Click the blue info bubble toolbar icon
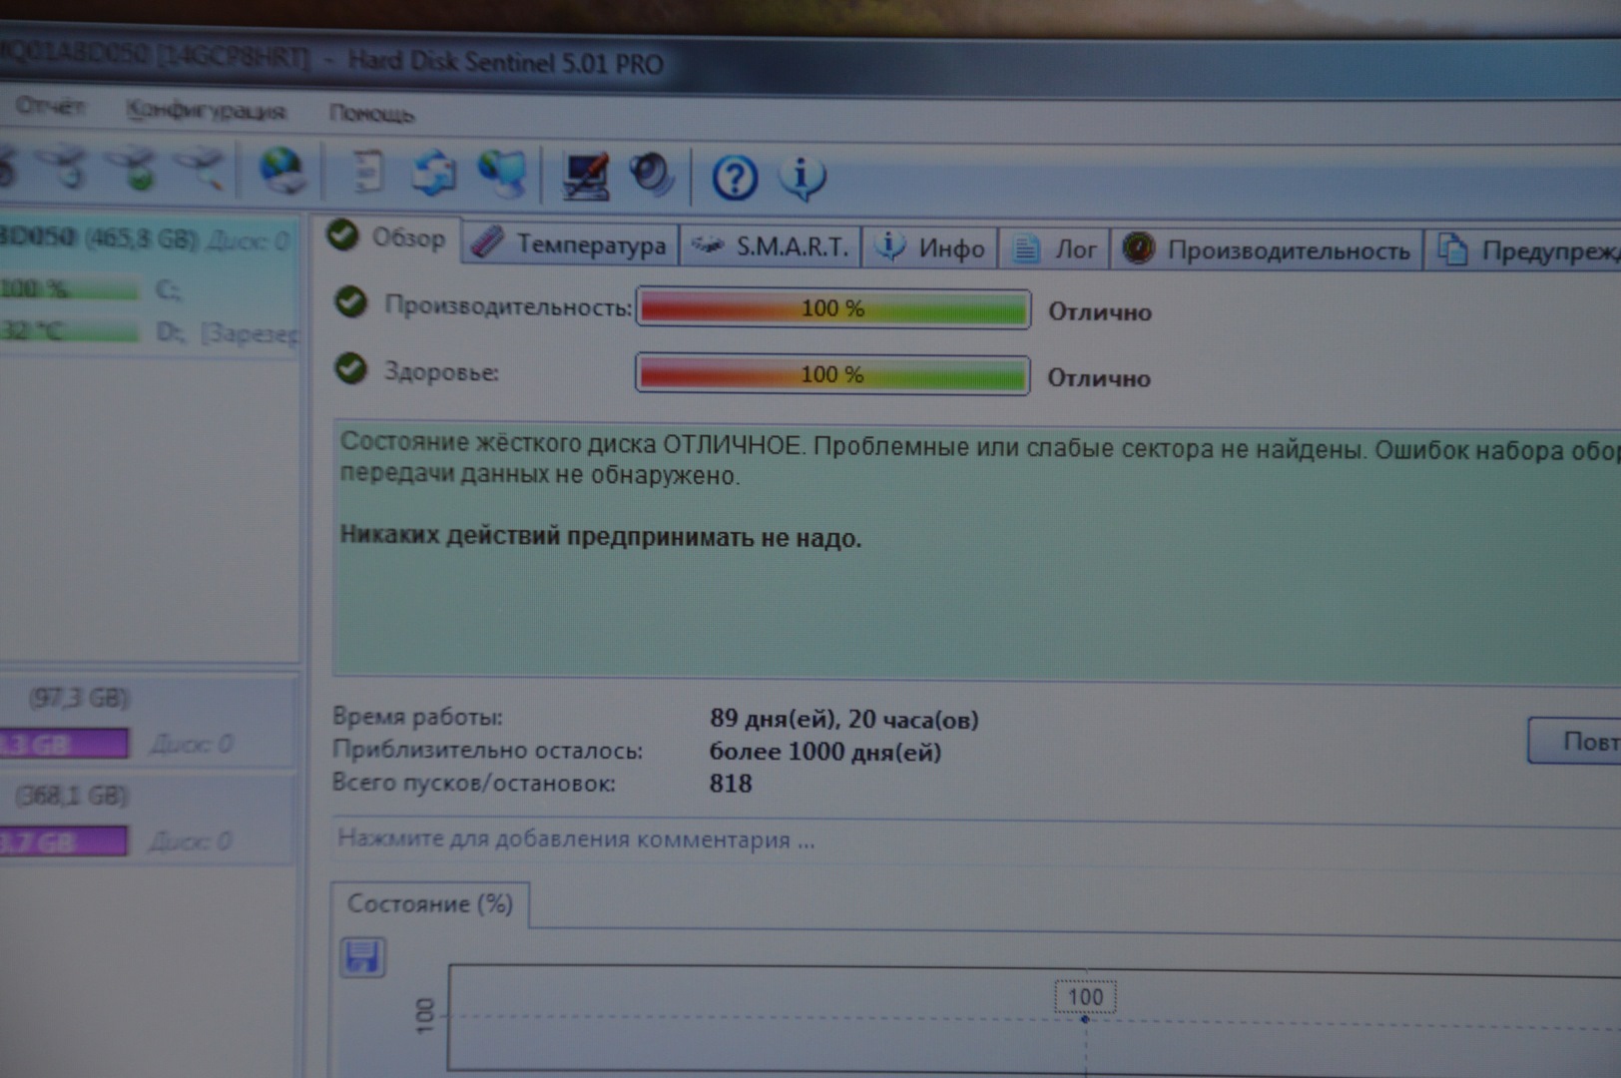 802,179
